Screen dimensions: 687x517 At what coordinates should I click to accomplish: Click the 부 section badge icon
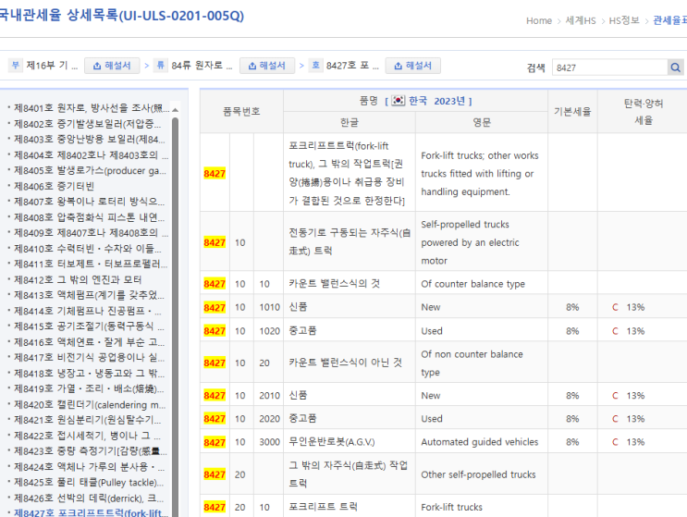click(x=16, y=66)
